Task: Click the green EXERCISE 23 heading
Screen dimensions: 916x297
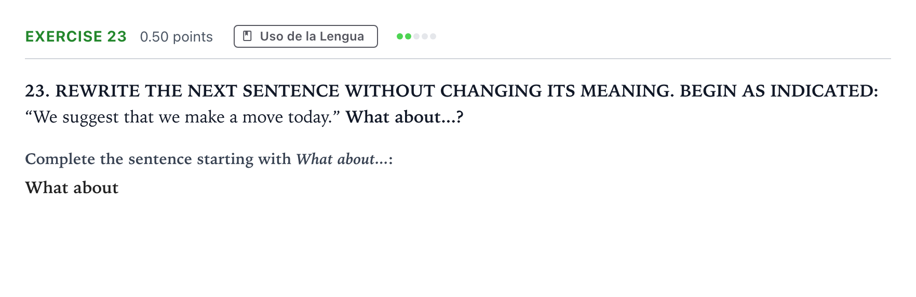Action: pyautogui.click(x=76, y=36)
